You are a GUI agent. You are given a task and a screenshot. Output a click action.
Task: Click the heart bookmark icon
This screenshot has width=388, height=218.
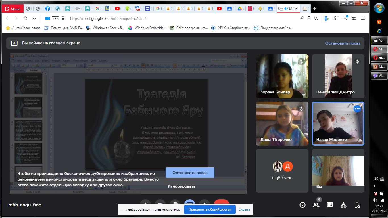316,18
